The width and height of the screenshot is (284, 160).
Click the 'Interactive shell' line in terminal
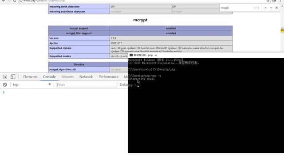[141, 79]
